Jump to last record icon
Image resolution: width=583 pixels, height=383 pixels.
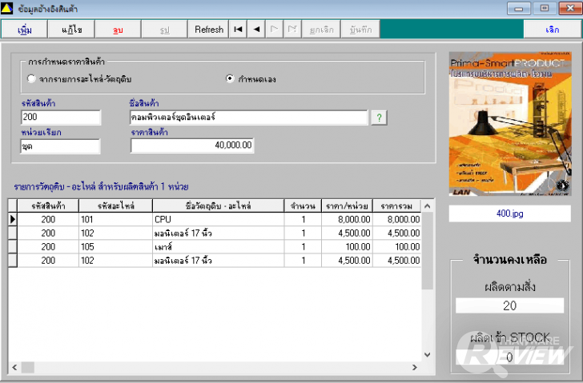click(292, 30)
